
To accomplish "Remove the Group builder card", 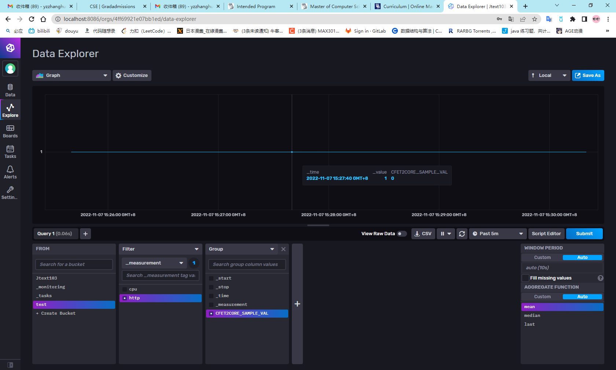I will (x=283, y=249).
